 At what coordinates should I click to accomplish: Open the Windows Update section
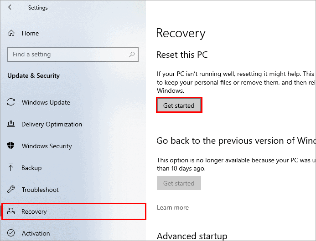tap(46, 103)
